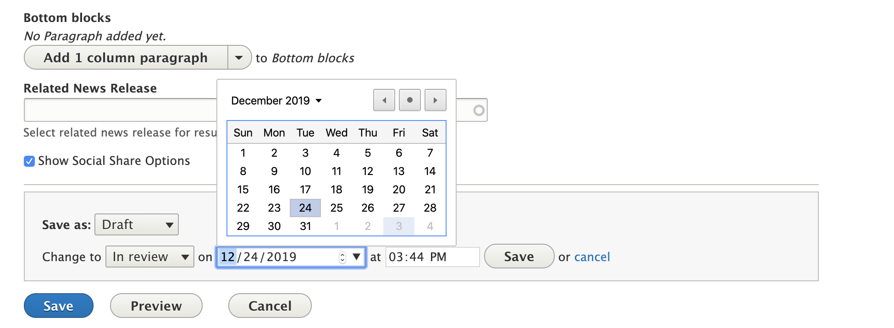The width and height of the screenshot is (894, 328).
Task: Click the next month arrow in the calendar
Action: click(436, 100)
